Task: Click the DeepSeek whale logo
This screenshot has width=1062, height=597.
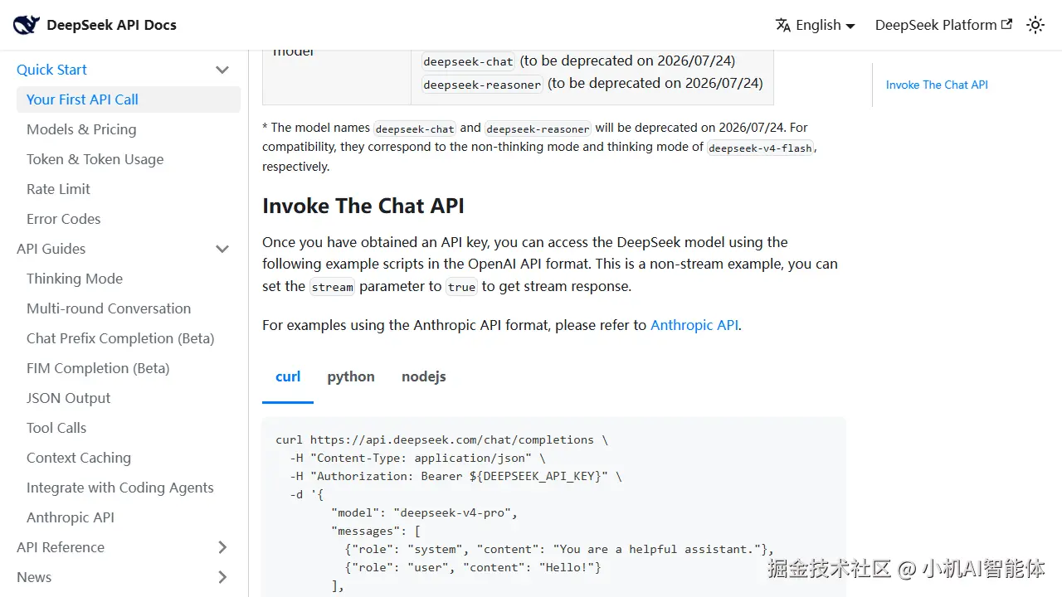Action: click(x=26, y=25)
